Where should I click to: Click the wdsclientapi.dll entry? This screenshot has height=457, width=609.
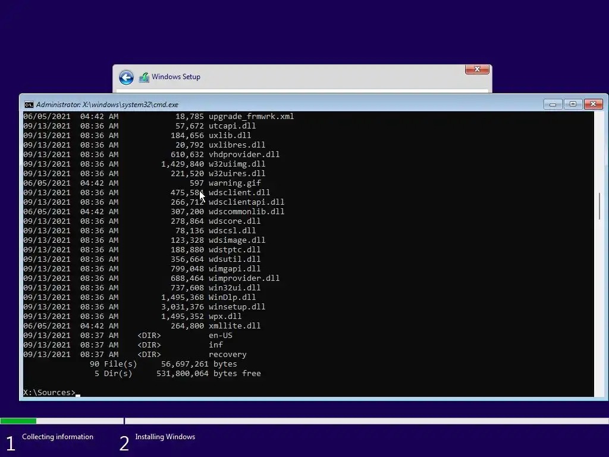click(x=246, y=202)
